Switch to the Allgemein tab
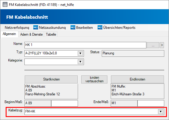The image size is (169, 120). coord(9,34)
